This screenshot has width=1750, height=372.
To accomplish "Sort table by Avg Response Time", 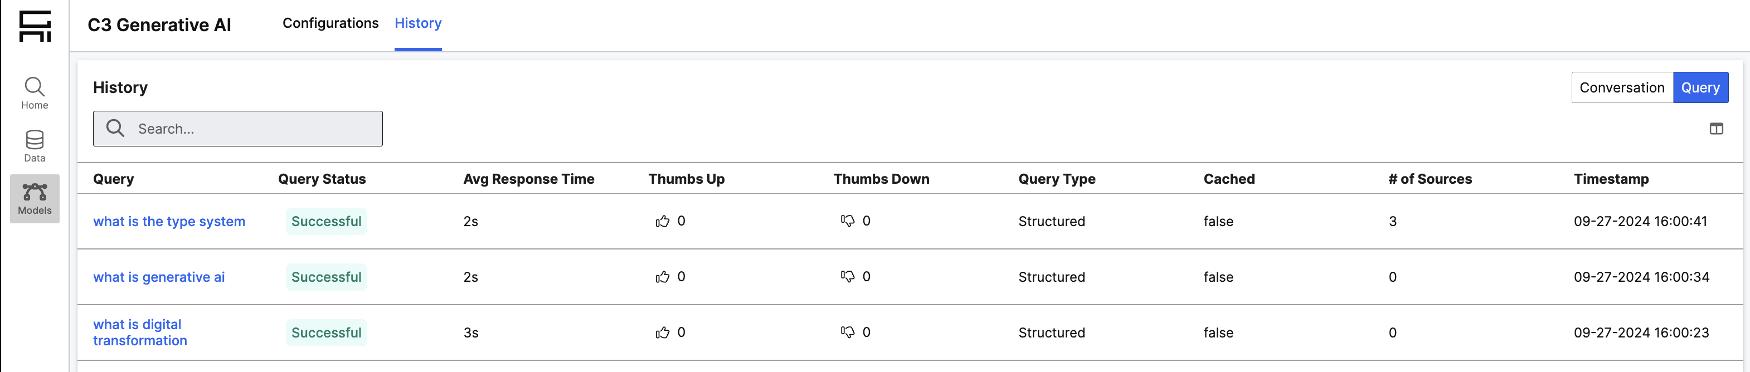I will tap(529, 179).
